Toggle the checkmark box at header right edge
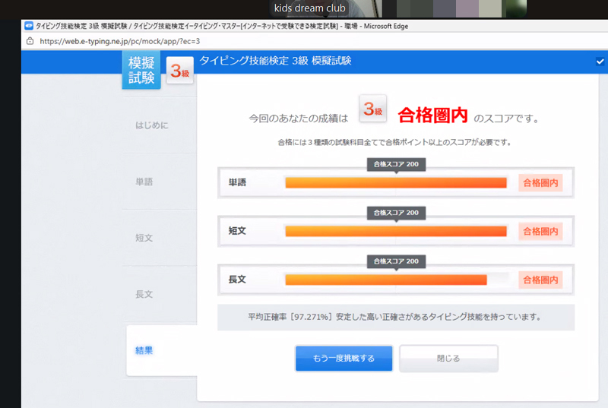 [600, 62]
